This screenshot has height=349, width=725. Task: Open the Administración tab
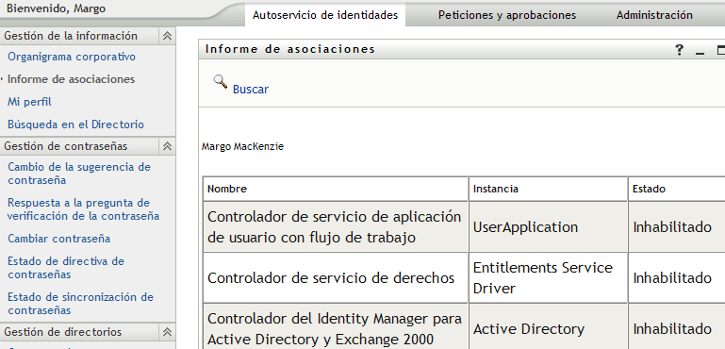[654, 15]
